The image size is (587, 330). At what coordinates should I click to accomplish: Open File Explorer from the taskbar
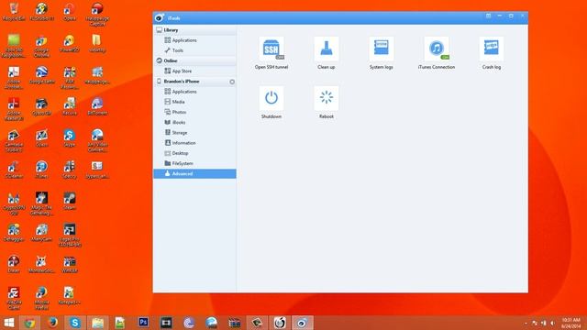click(98, 323)
